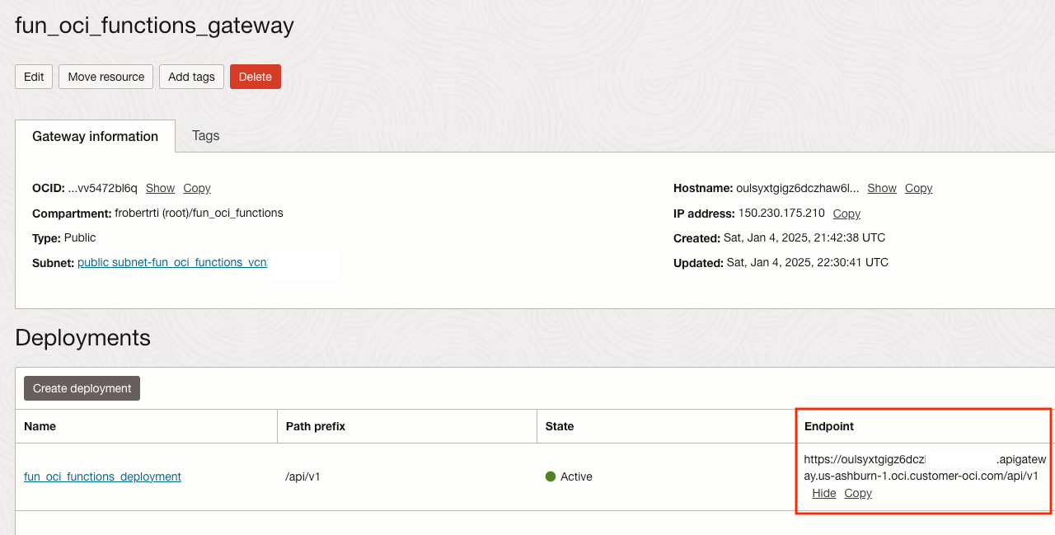Open fun_oci_functions_deployment details

102,476
